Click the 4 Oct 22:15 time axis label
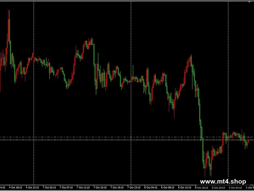This screenshot has height=191, width=254. [33, 187]
